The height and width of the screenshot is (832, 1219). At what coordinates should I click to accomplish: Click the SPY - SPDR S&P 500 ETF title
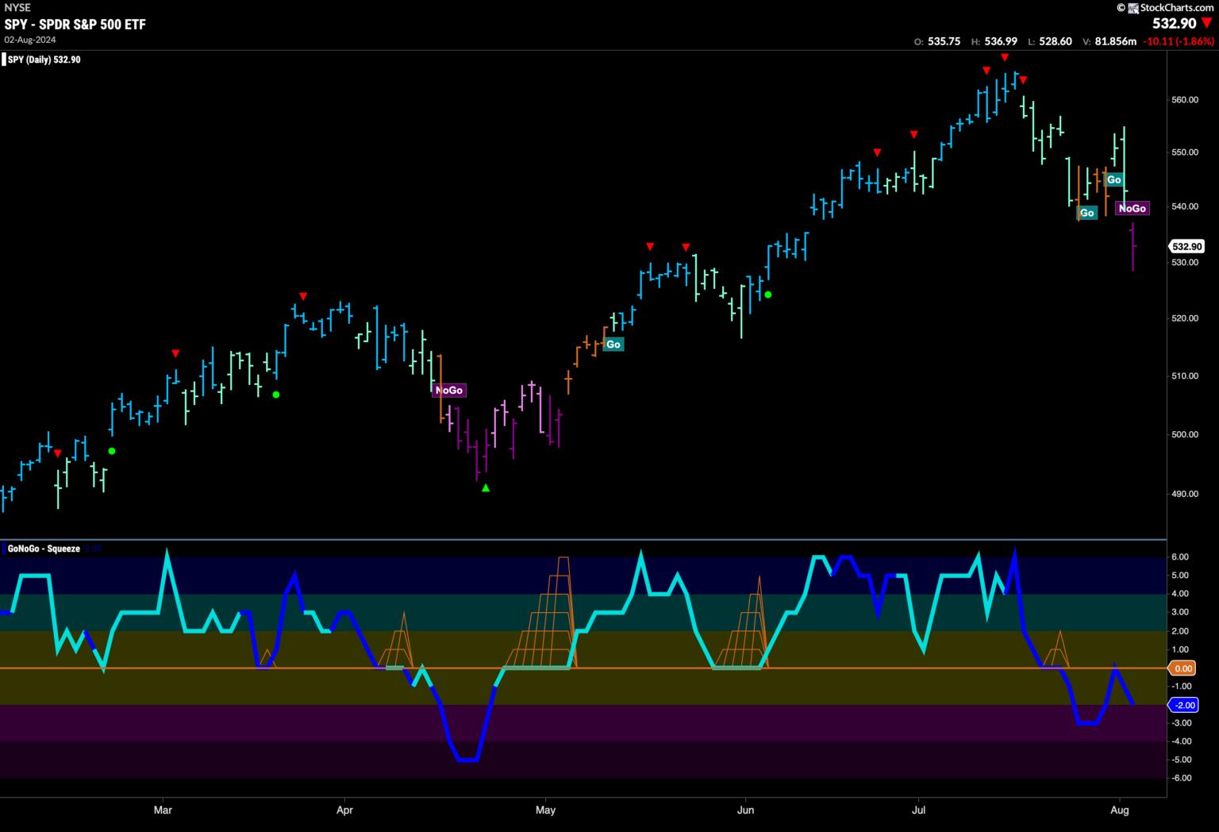75,25
